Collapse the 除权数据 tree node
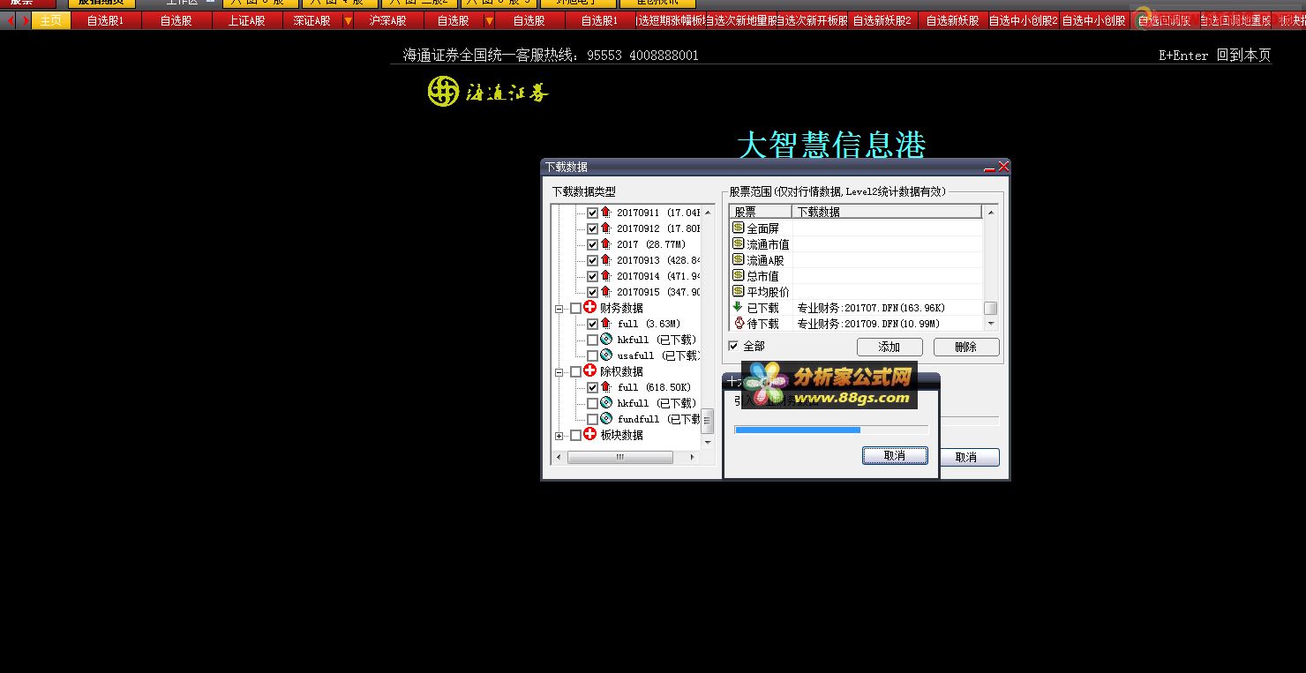 pyautogui.click(x=559, y=372)
